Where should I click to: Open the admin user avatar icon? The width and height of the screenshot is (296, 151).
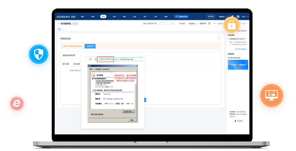coord(238,17)
